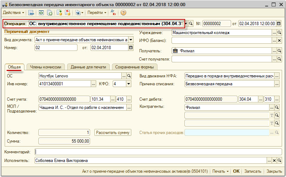The width and height of the screenshot is (286, 177).
Task: Print Акт о приеме-передаче объектов (ф.0504101)
Action: tap(145, 171)
